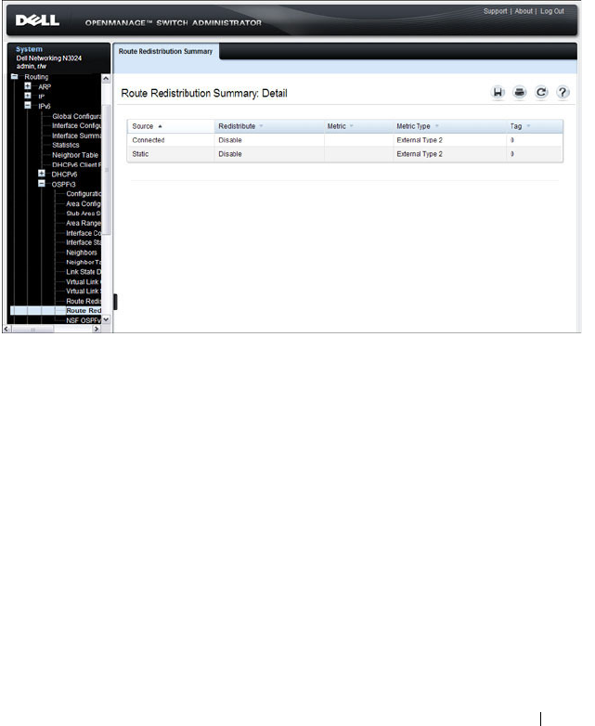
Task: Select the highlighted Route Redistribution Summary tree item
Action: 84,311
